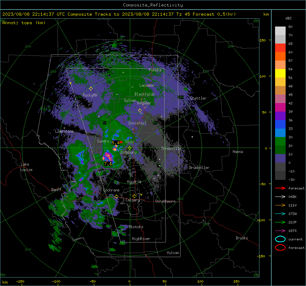Click the Sylvan label on map
Viewport: 306px width, 286px height.
coord(130,100)
